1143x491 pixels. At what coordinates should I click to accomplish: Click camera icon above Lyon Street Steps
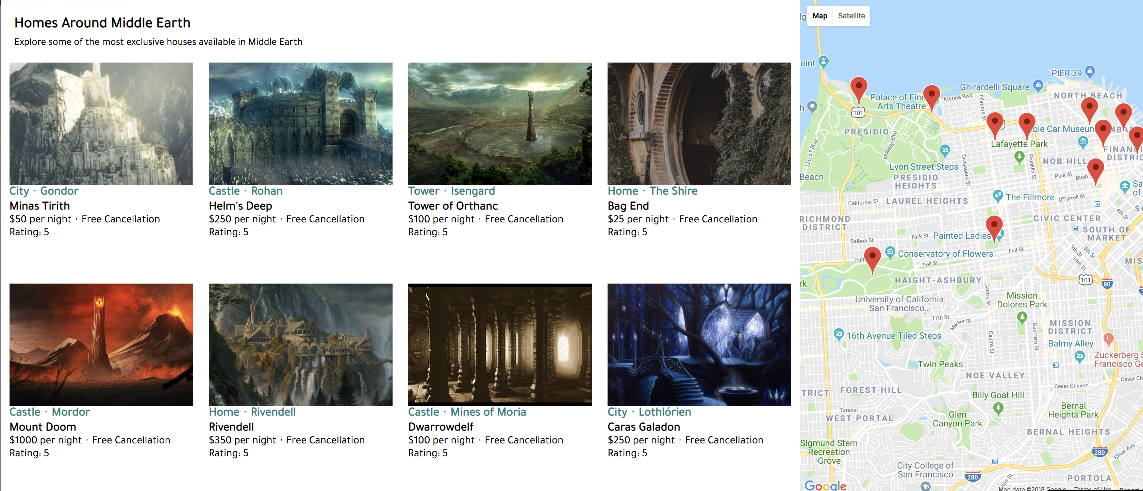tap(945, 150)
